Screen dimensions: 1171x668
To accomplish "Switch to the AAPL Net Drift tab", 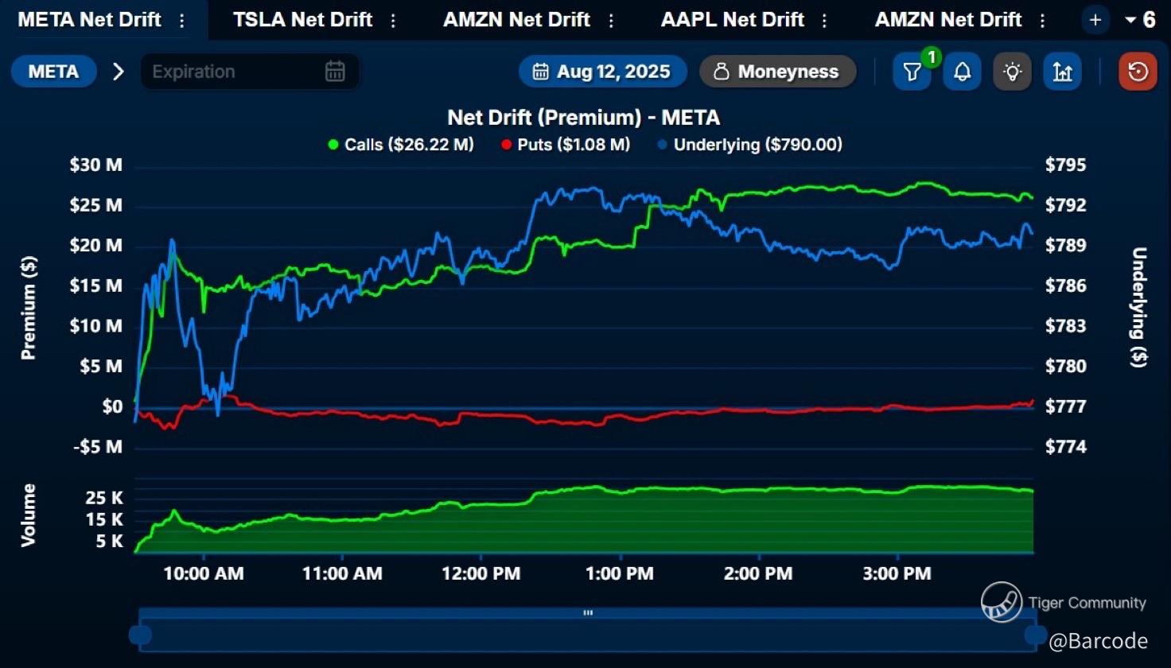I will click(733, 20).
